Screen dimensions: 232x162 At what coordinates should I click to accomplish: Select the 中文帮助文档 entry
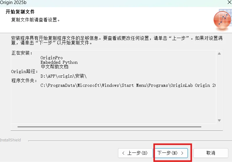(x=55, y=67)
